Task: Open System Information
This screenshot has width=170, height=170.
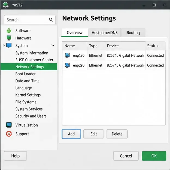Action: click(x=32, y=53)
